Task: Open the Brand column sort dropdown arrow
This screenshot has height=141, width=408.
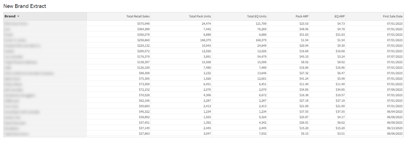Action: [x=18, y=16]
